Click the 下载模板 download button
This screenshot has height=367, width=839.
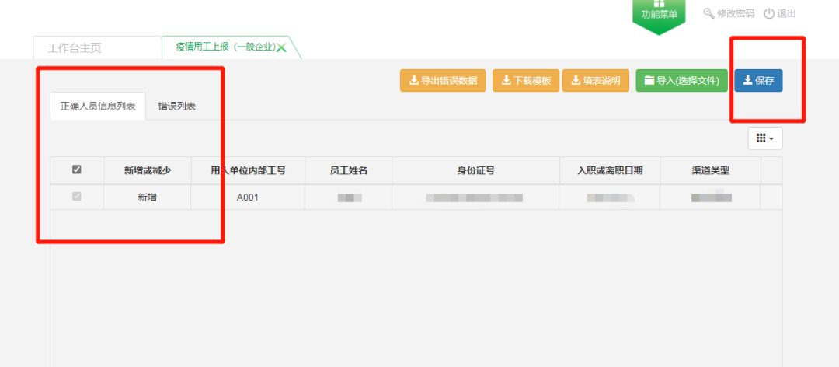[526, 81]
